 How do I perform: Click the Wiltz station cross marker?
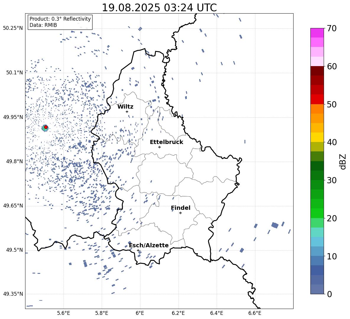coord(127,112)
